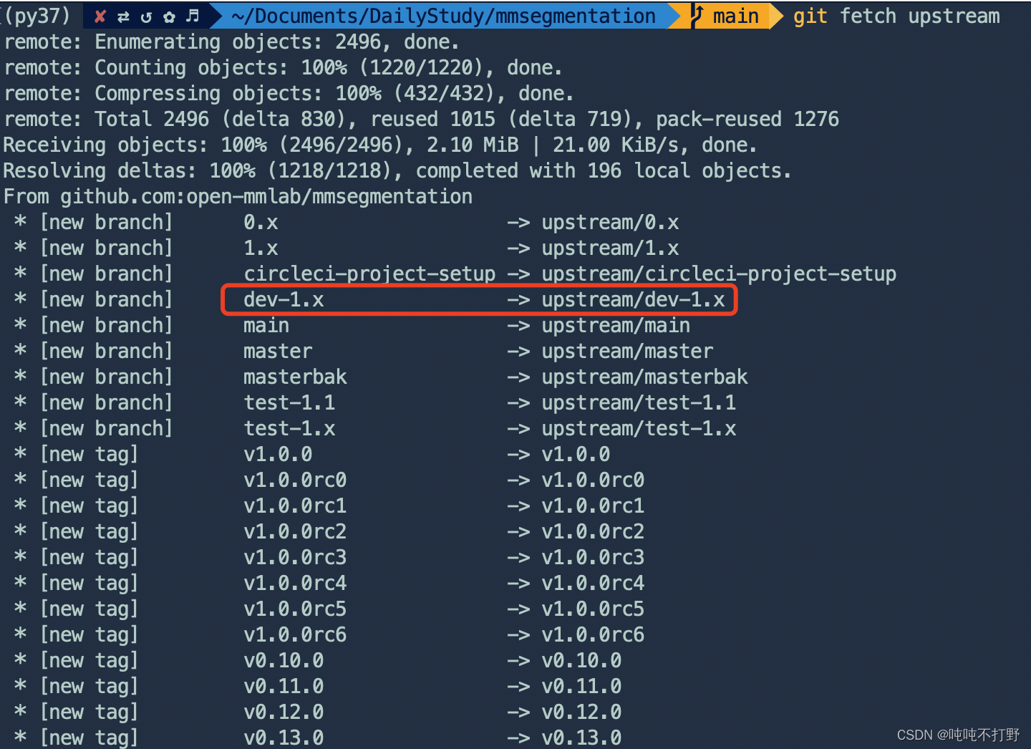Click the git branch icon beside main
The image size is (1031, 749).
pyautogui.click(x=696, y=16)
